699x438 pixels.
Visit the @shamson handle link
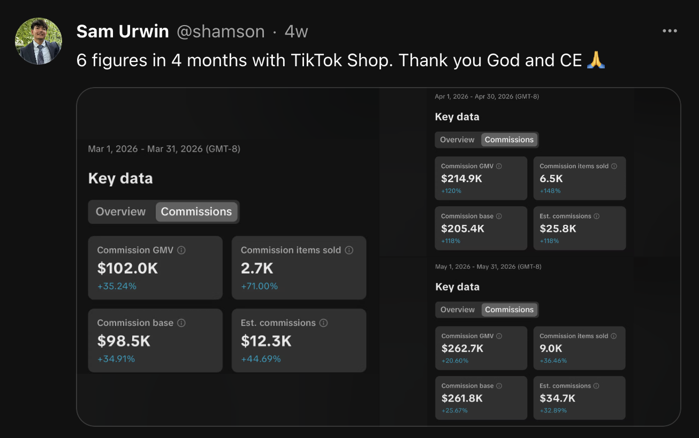click(221, 32)
